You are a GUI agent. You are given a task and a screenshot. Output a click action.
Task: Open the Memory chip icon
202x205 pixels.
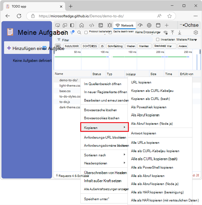coord(149,25)
